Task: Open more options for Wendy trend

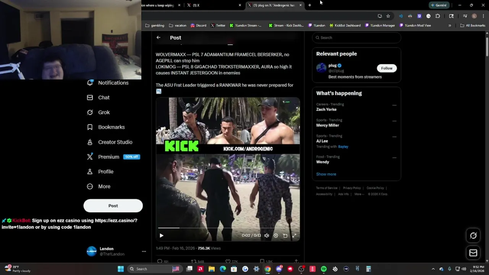Action: click(x=394, y=157)
